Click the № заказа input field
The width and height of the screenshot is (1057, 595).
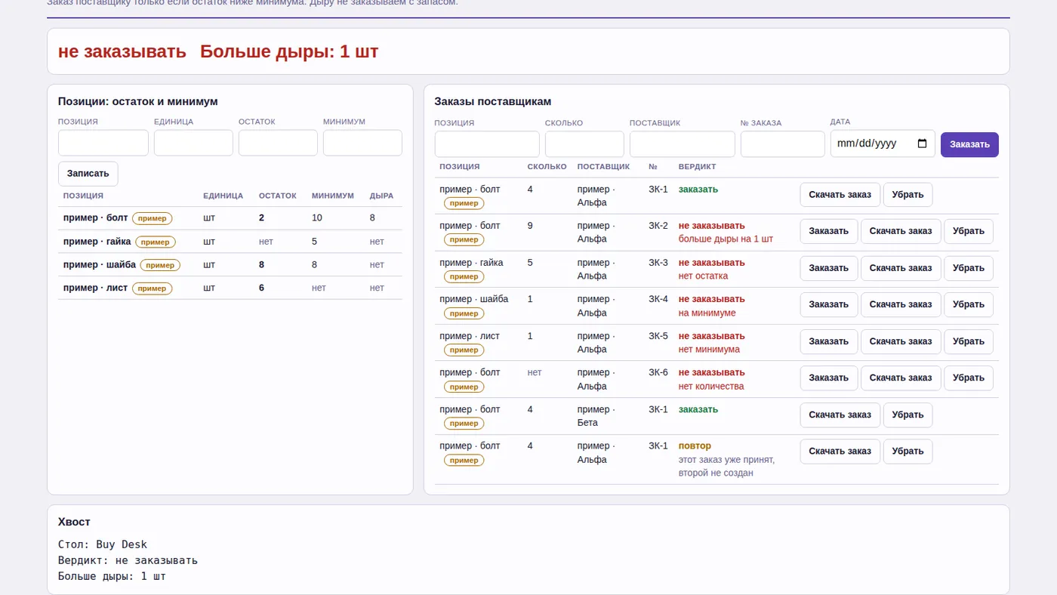click(783, 144)
